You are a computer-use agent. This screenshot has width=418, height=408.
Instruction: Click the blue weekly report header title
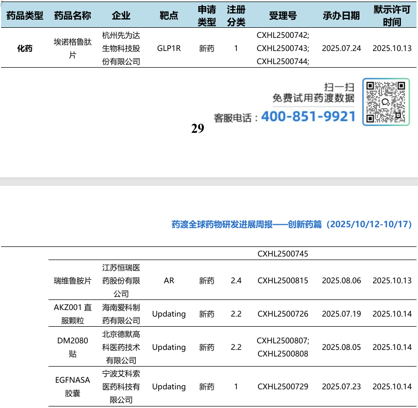pyautogui.click(x=292, y=224)
